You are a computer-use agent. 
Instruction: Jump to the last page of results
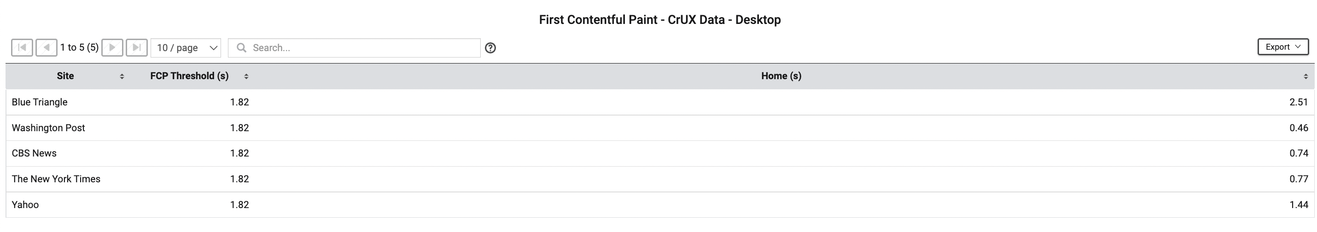tap(136, 47)
